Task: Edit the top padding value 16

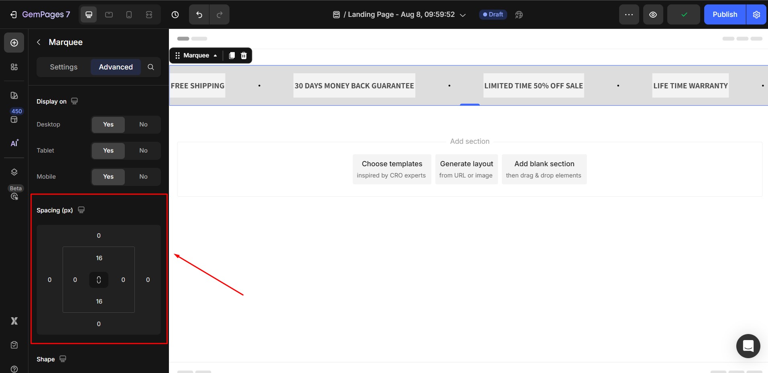Action: [99, 258]
